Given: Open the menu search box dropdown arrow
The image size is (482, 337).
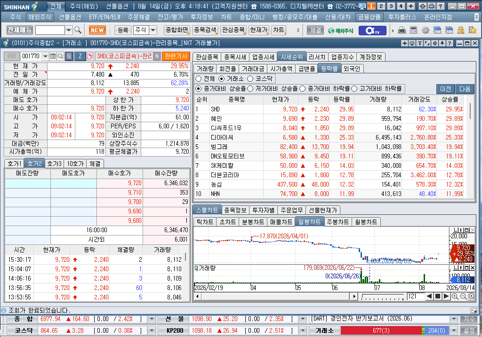Looking at the screenshot, I should click(69, 30).
